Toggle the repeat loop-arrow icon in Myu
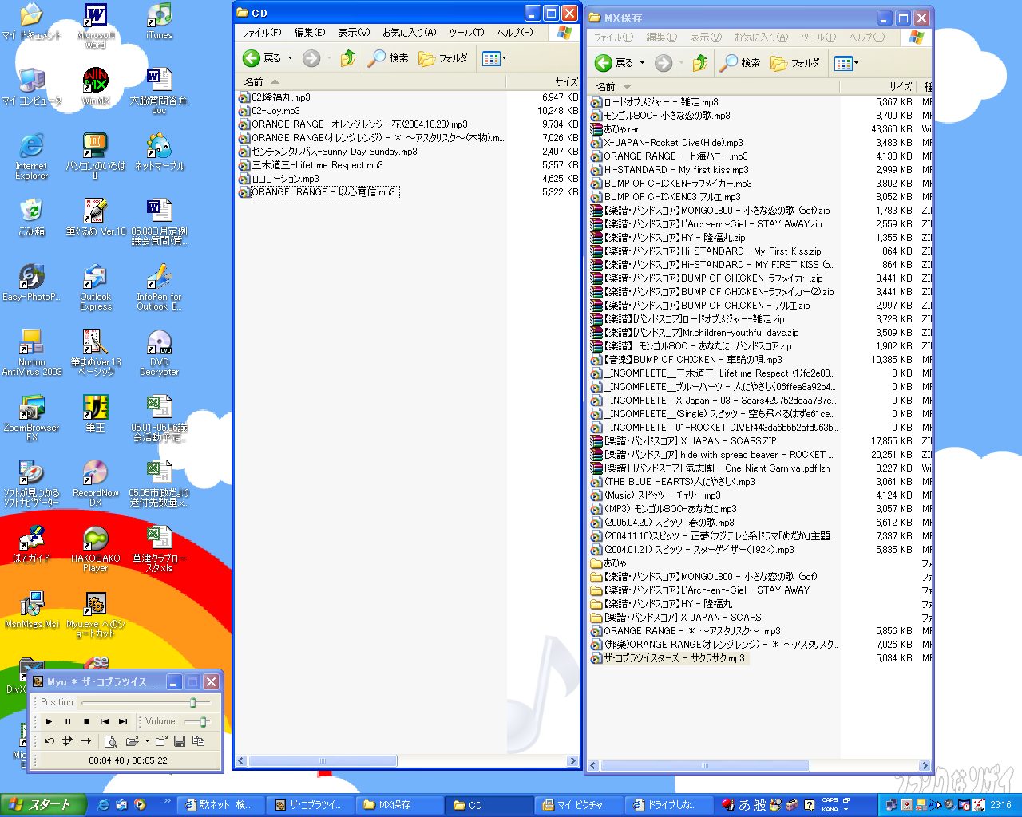The width and height of the screenshot is (1022, 817). [x=50, y=741]
